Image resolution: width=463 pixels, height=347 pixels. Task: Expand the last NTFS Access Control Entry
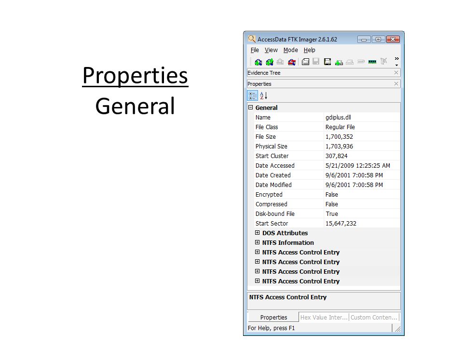coord(257,281)
